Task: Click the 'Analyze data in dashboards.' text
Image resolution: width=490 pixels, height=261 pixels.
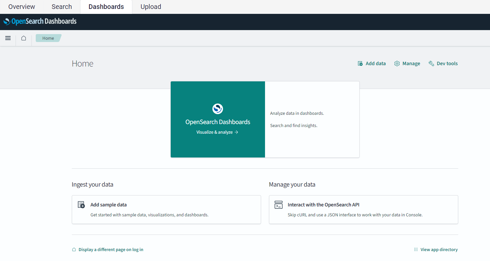Action: 297,113
